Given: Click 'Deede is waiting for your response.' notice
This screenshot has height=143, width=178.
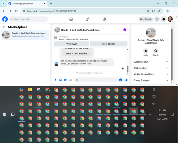Looking at the screenshot, I should [89, 73].
